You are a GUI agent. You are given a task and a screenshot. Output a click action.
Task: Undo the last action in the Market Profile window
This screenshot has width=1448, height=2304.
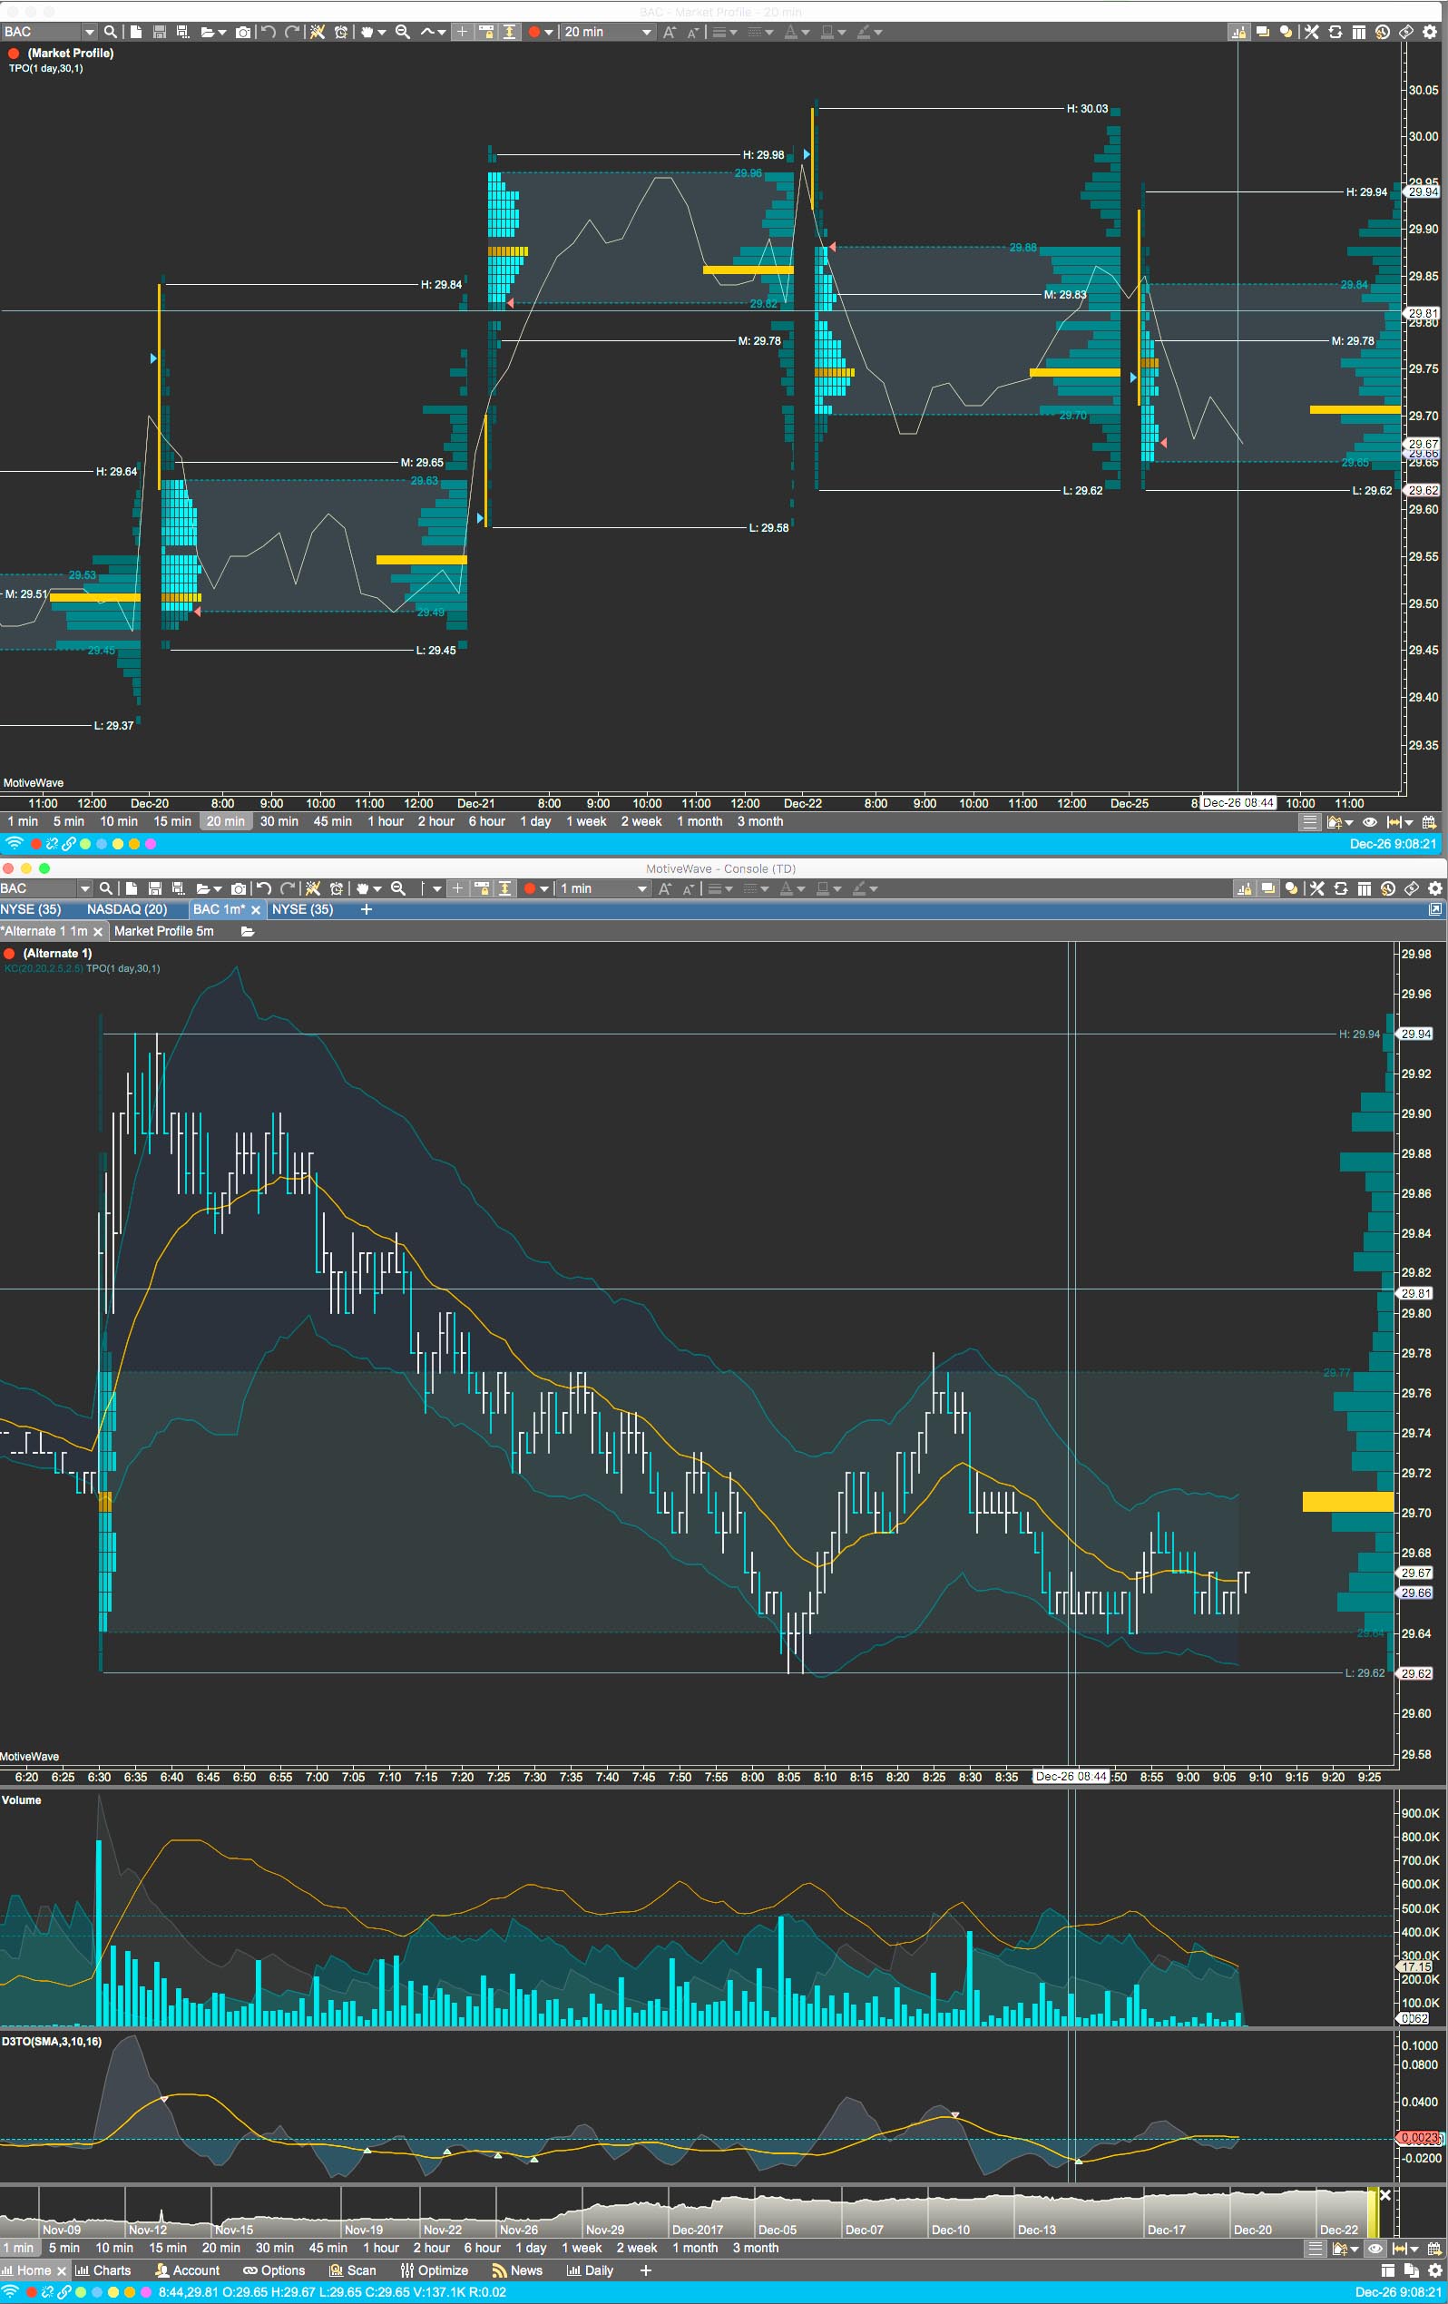(x=269, y=32)
